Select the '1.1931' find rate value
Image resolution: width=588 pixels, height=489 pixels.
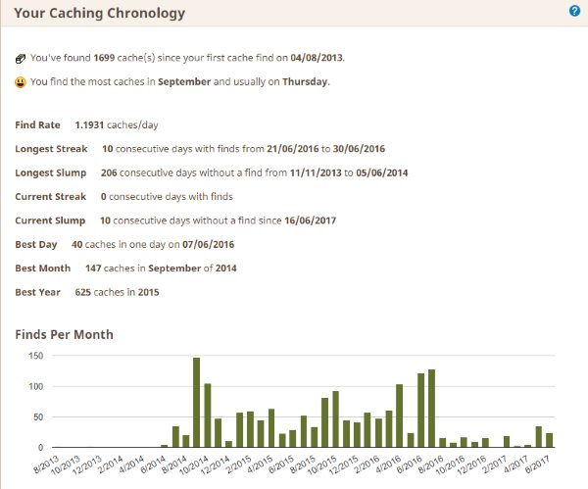click(x=89, y=124)
